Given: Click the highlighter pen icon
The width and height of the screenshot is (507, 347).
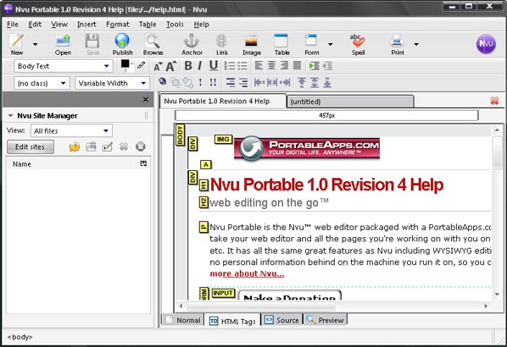Looking at the screenshot, I should click(x=141, y=65).
